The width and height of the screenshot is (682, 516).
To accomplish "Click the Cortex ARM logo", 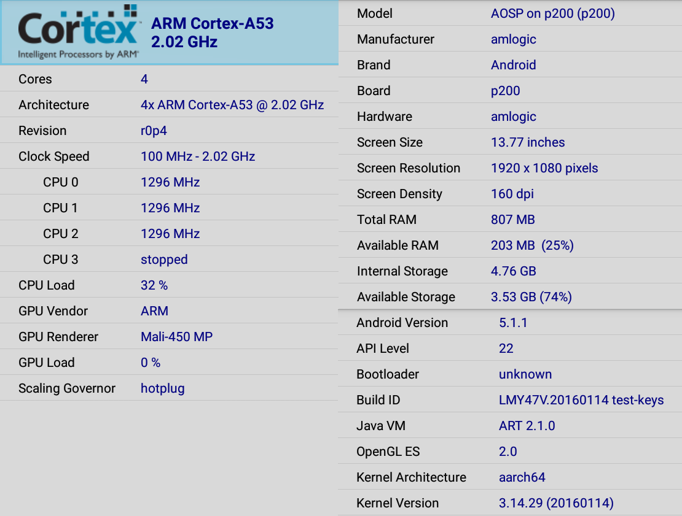I will tap(79, 32).
